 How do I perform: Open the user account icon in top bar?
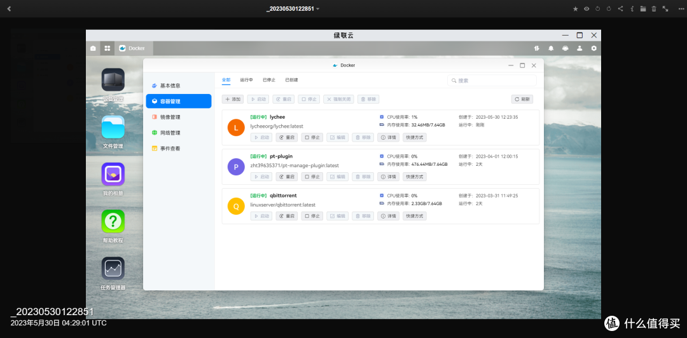[579, 48]
